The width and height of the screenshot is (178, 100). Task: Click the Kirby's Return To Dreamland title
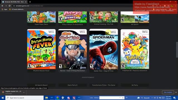pyautogui.click(x=72, y=24)
